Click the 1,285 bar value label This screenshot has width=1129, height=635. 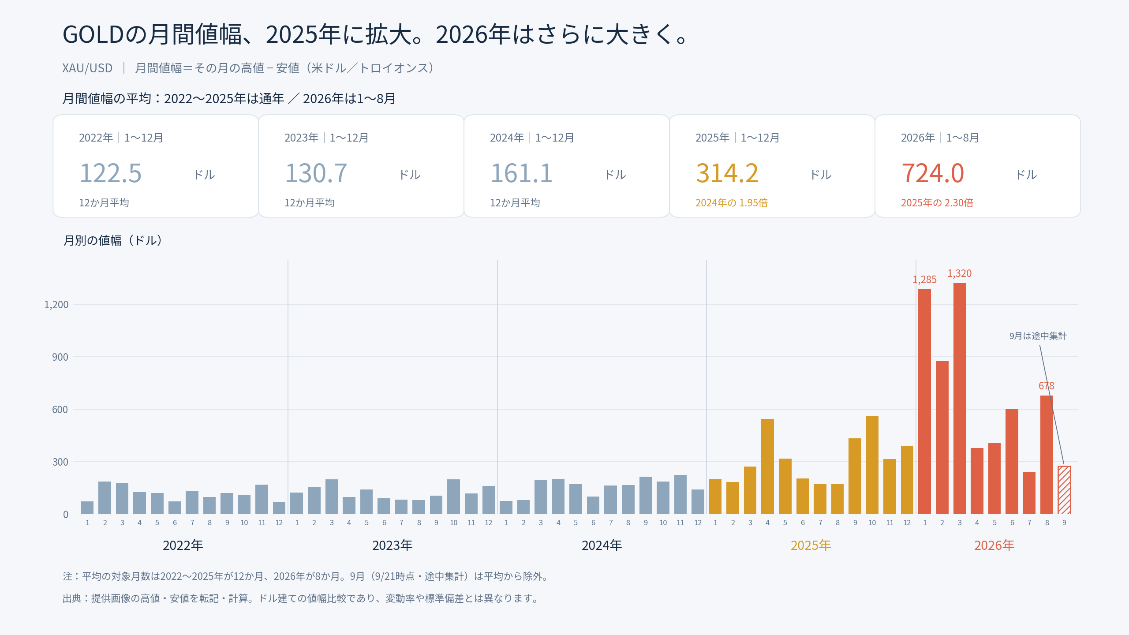click(x=925, y=280)
